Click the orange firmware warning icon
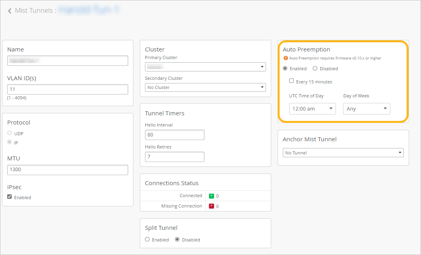 (286, 58)
